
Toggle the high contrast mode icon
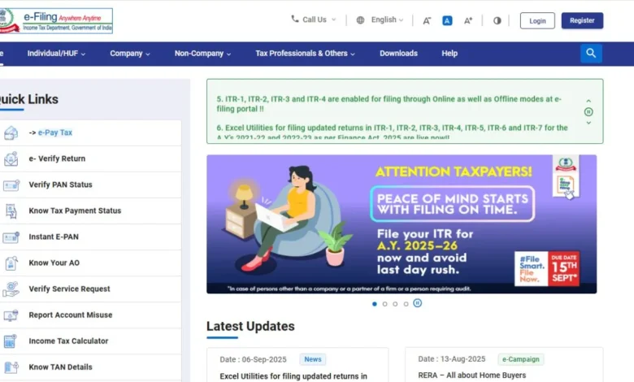click(x=497, y=20)
